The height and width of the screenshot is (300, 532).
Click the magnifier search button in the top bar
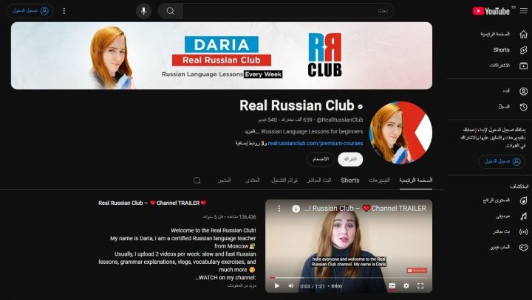click(171, 11)
